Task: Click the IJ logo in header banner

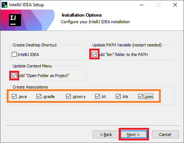Action: click(15, 20)
